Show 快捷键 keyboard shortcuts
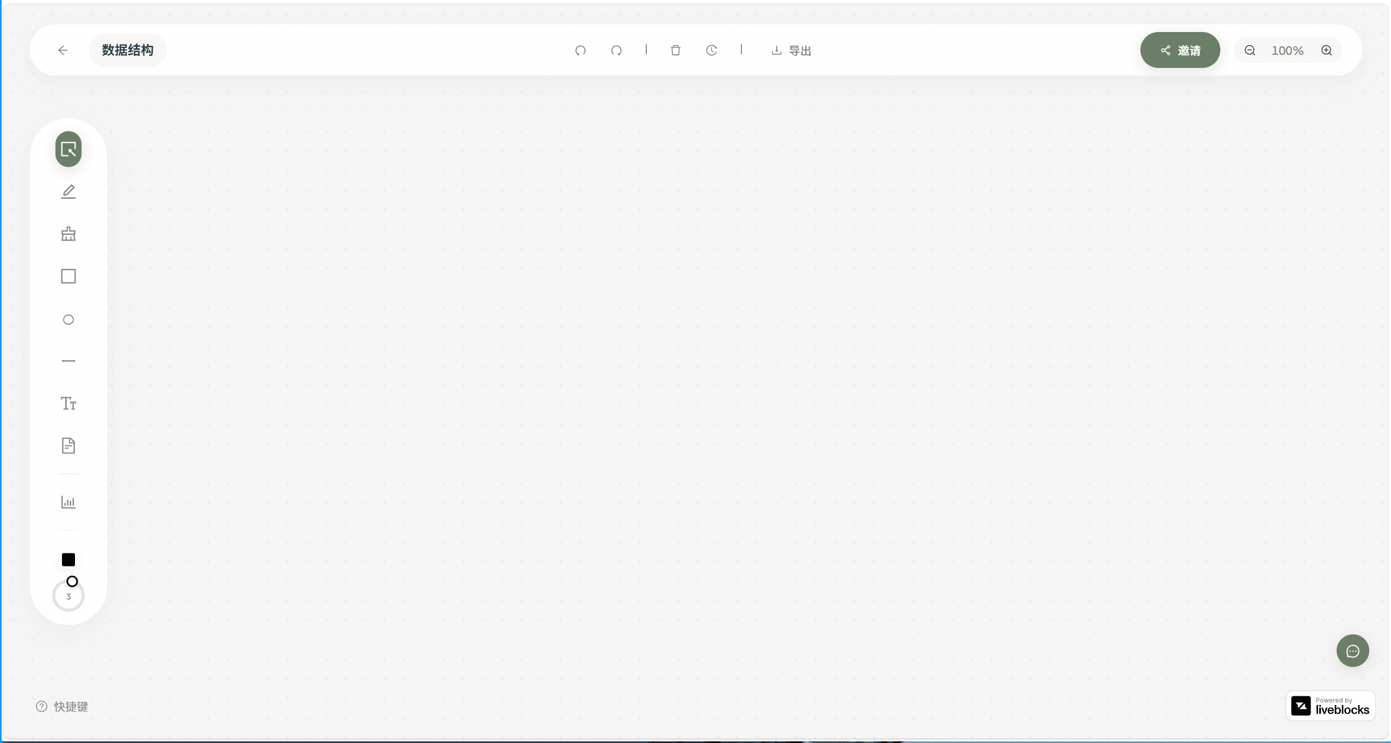 pos(62,706)
